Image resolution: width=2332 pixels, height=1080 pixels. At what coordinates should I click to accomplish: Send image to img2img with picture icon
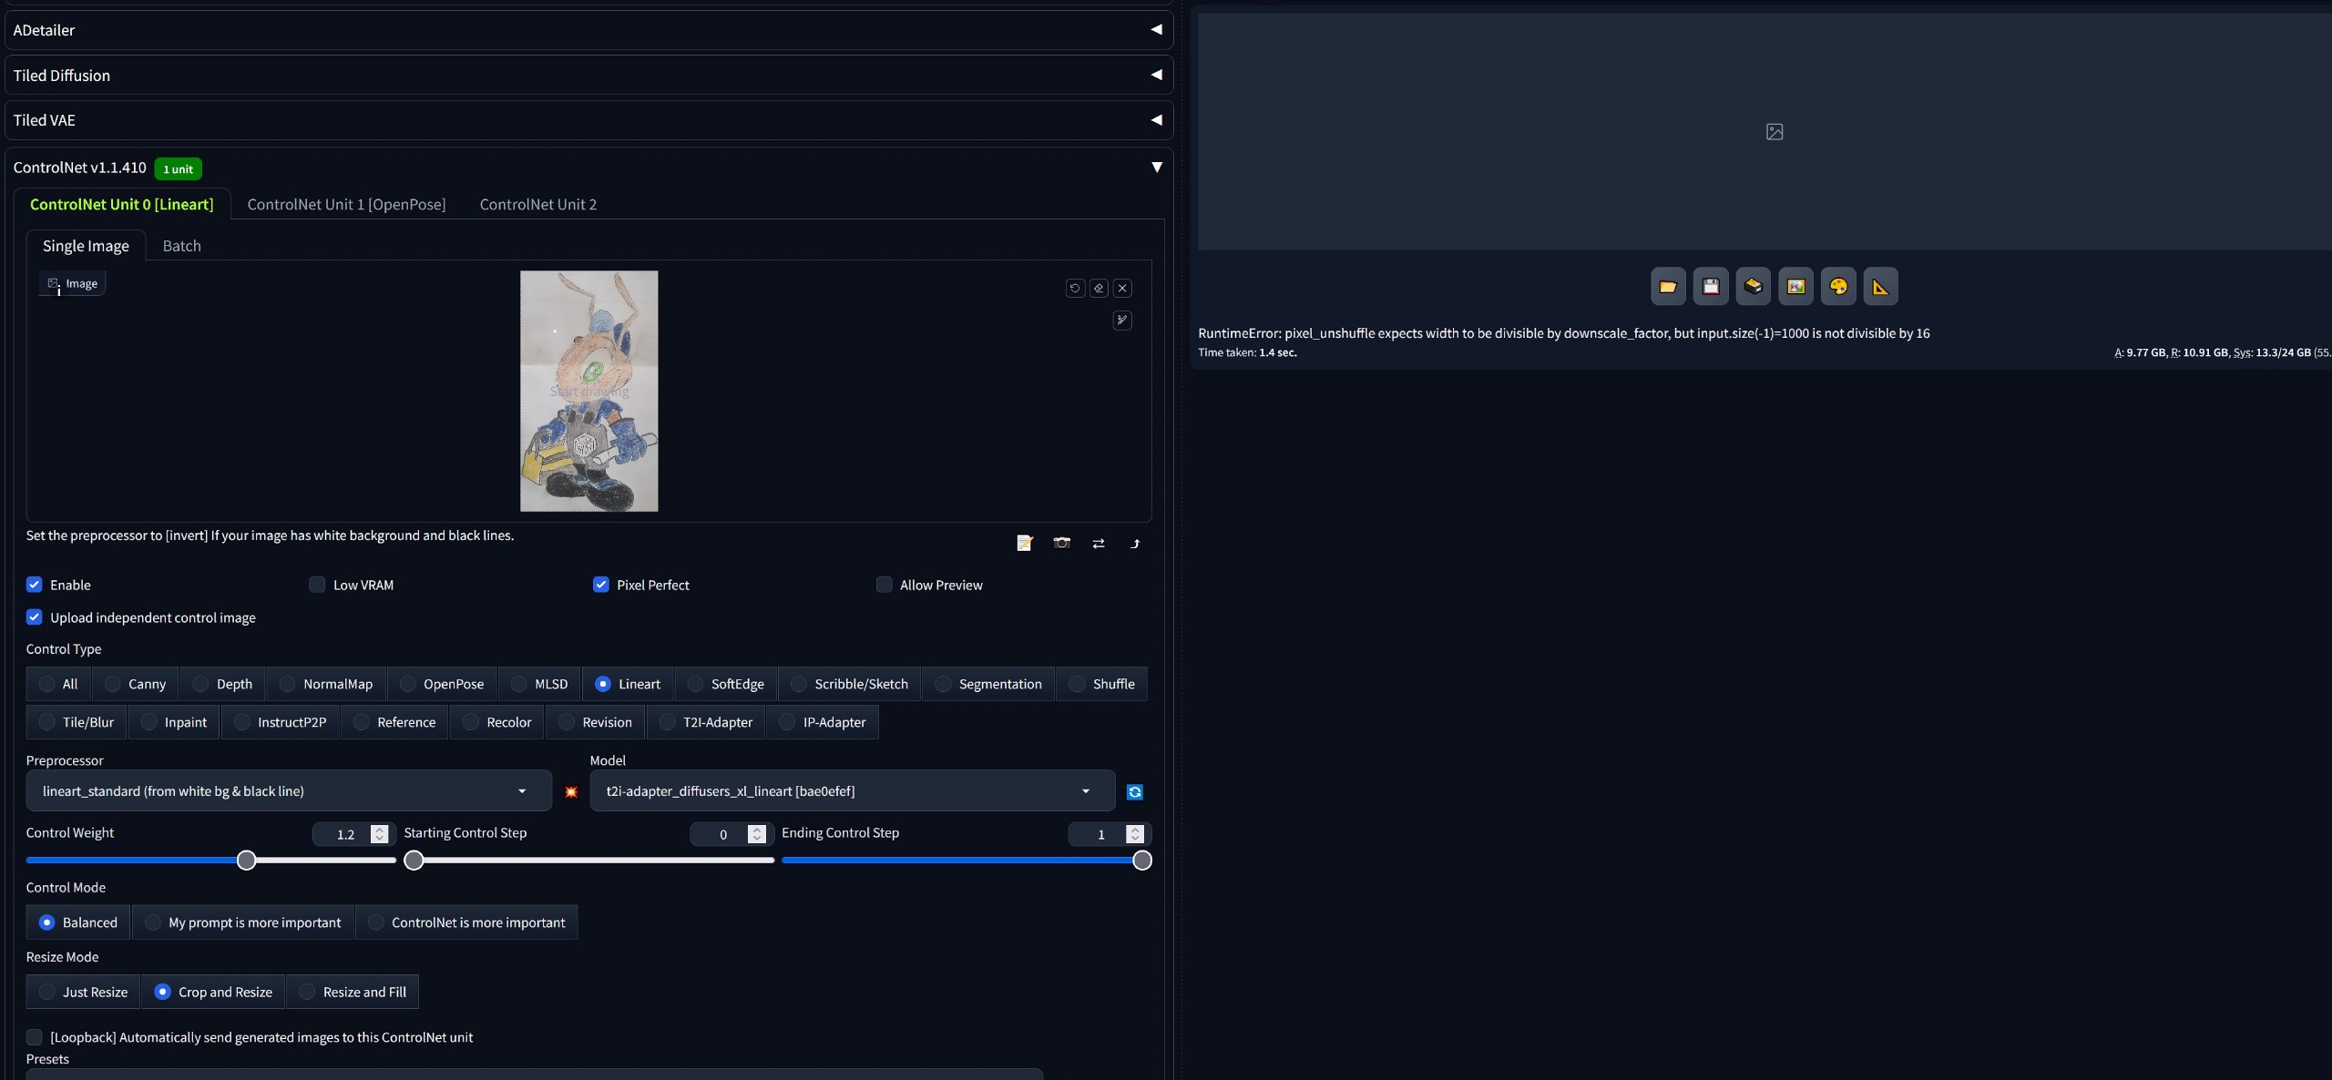click(x=1795, y=287)
